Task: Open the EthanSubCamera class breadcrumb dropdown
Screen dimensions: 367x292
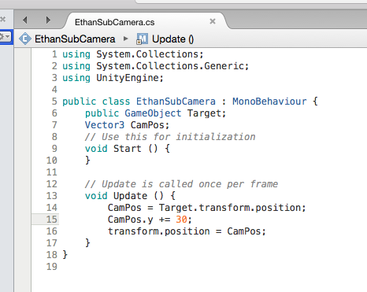Action: point(75,39)
